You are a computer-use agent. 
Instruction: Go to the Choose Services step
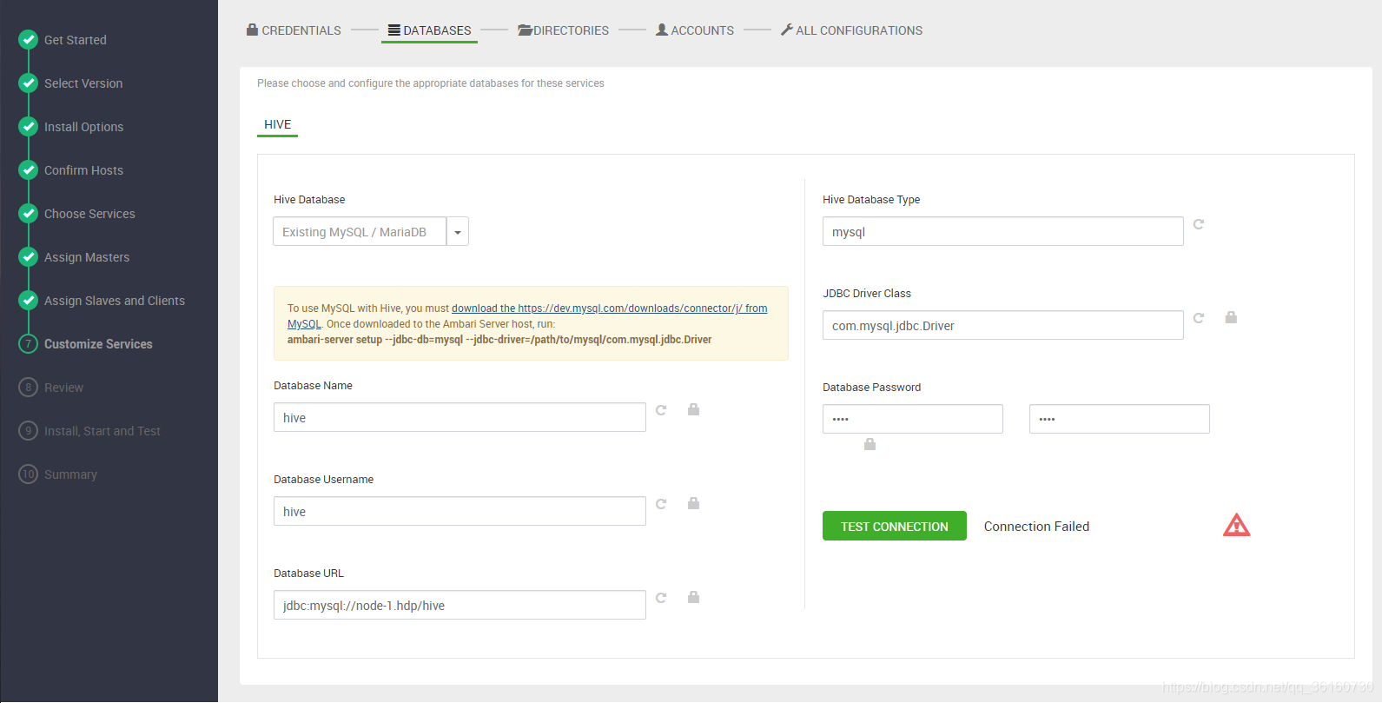pyautogui.click(x=89, y=214)
